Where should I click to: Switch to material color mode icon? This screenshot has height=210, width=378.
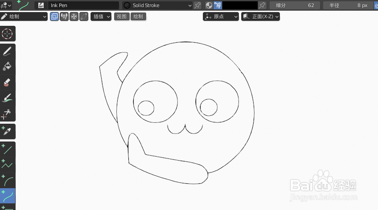click(209, 5)
